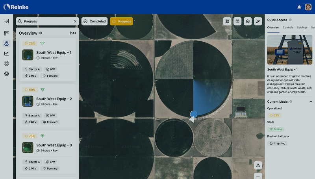The height and width of the screenshot is (179, 315).
Task: Click the blue pivot position marker
Action: 193,114
